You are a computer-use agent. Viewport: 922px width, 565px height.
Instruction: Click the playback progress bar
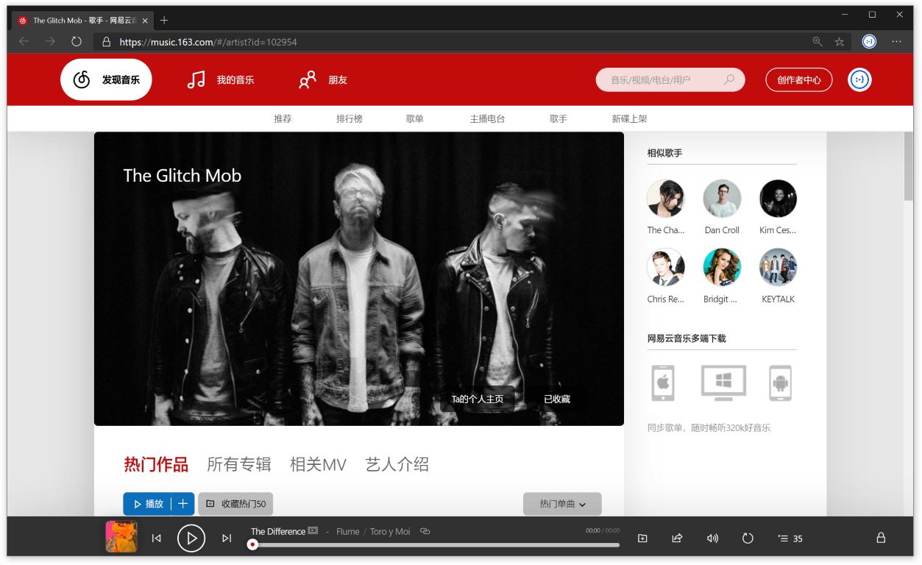point(436,545)
